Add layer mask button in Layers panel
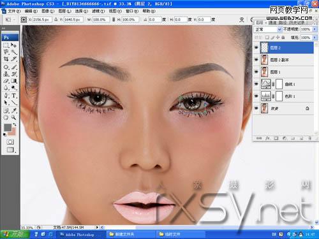Viewport: 319px width, 239px height. coord(276,138)
